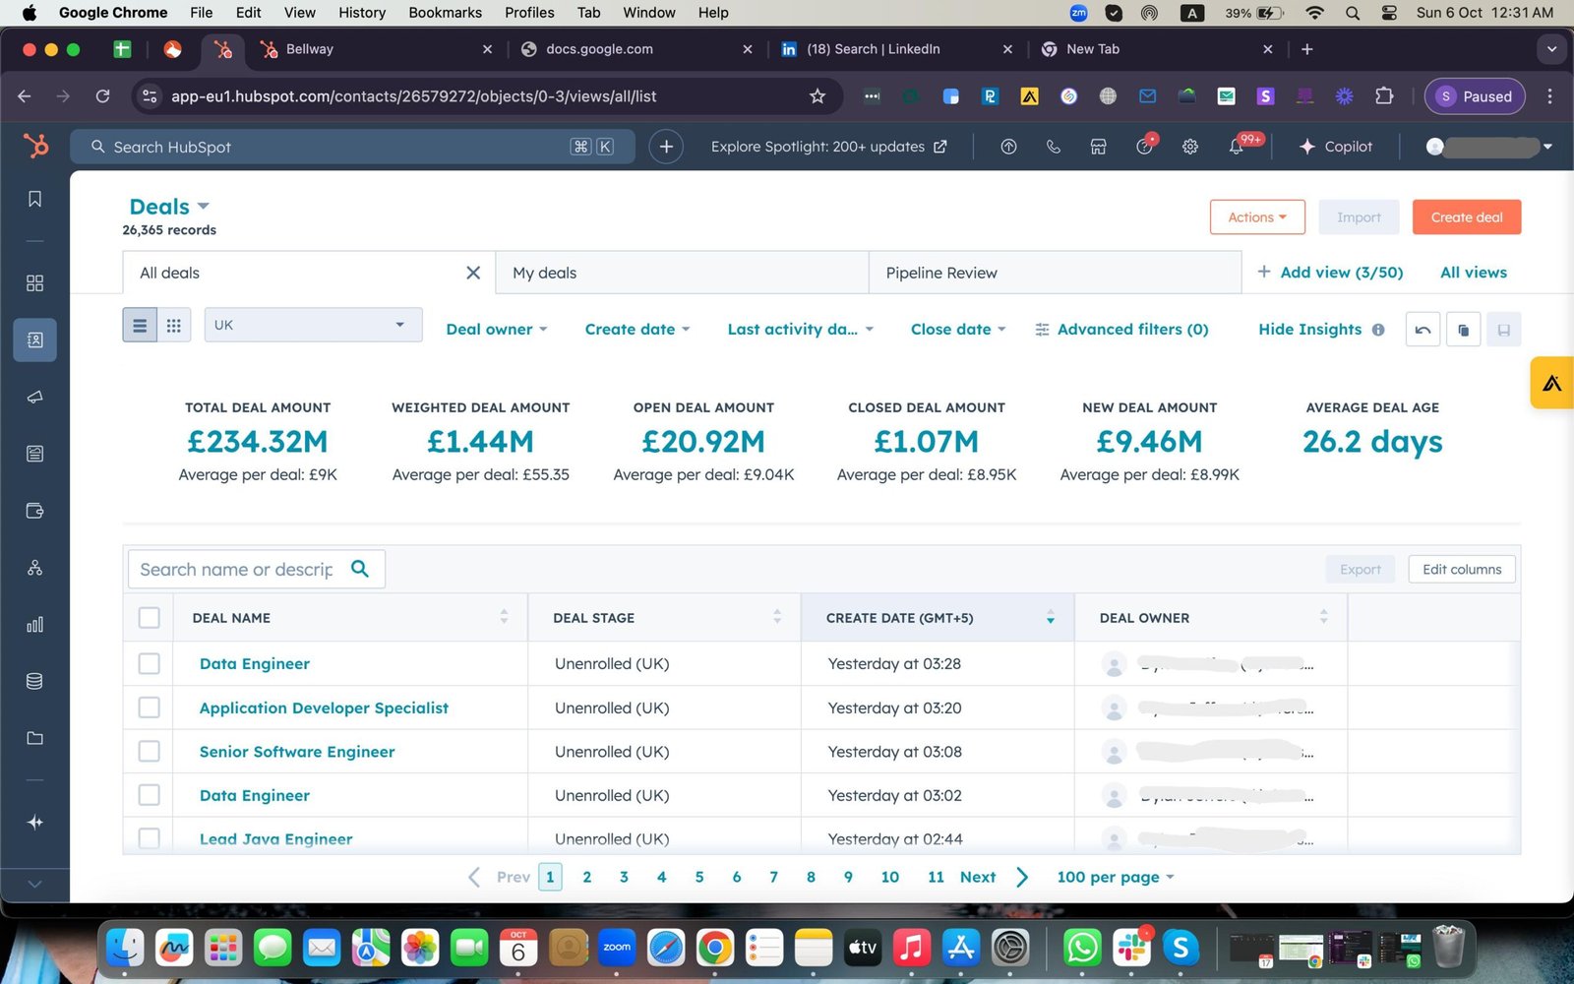Open Close date filter dropdown
The image size is (1574, 984).
point(958,330)
